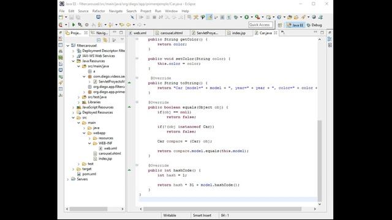Click the Back navigation arrow icon
Screen dimensions: 392x220
coord(129,25)
